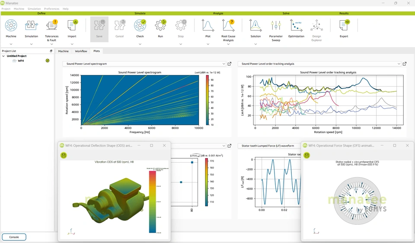Open the Console button
The width and height of the screenshot is (415, 243).
(x=14, y=237)
